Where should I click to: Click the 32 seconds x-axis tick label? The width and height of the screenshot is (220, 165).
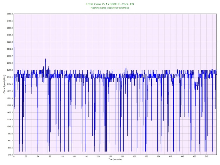pos(26,156)
